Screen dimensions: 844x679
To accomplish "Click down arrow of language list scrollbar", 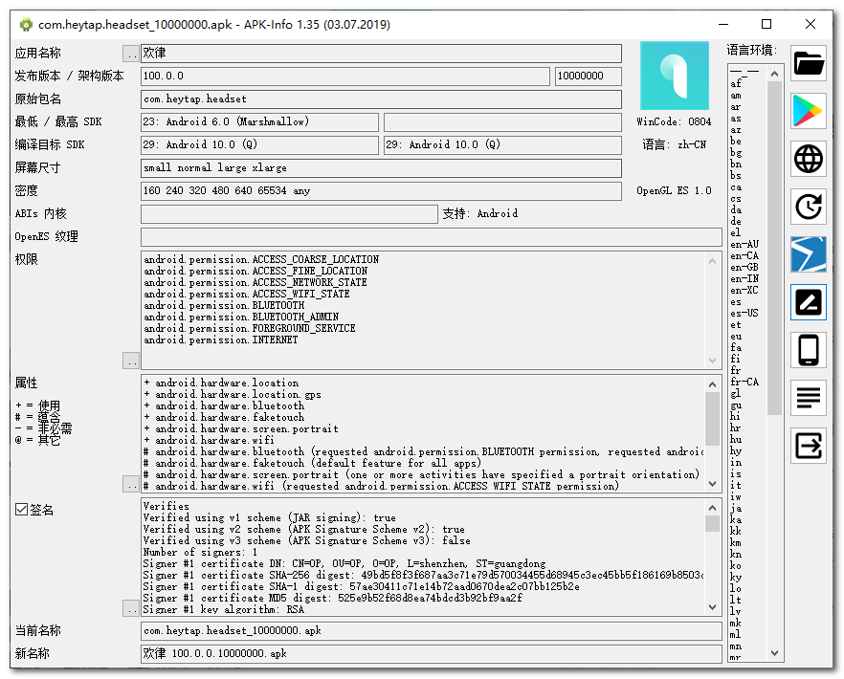I will click(x=774, y=653).
